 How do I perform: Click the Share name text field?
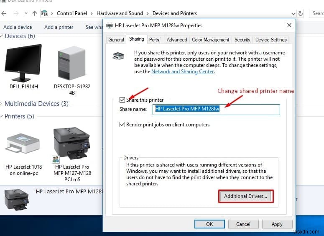[x=216, y=109]
